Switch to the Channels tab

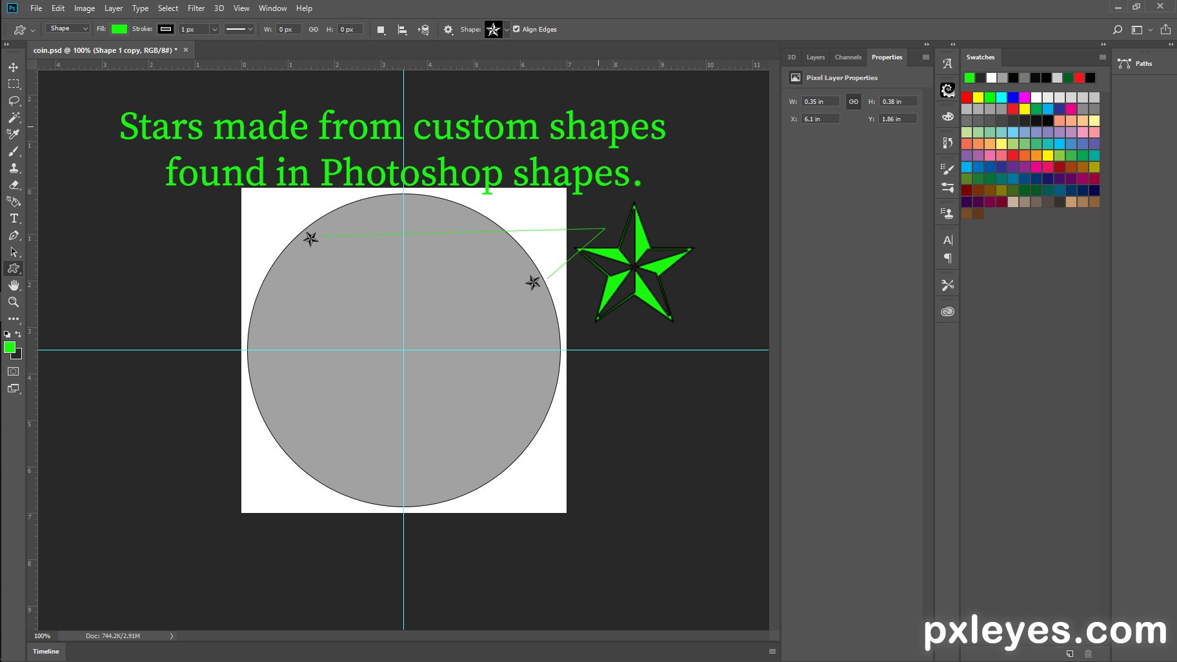848,57
